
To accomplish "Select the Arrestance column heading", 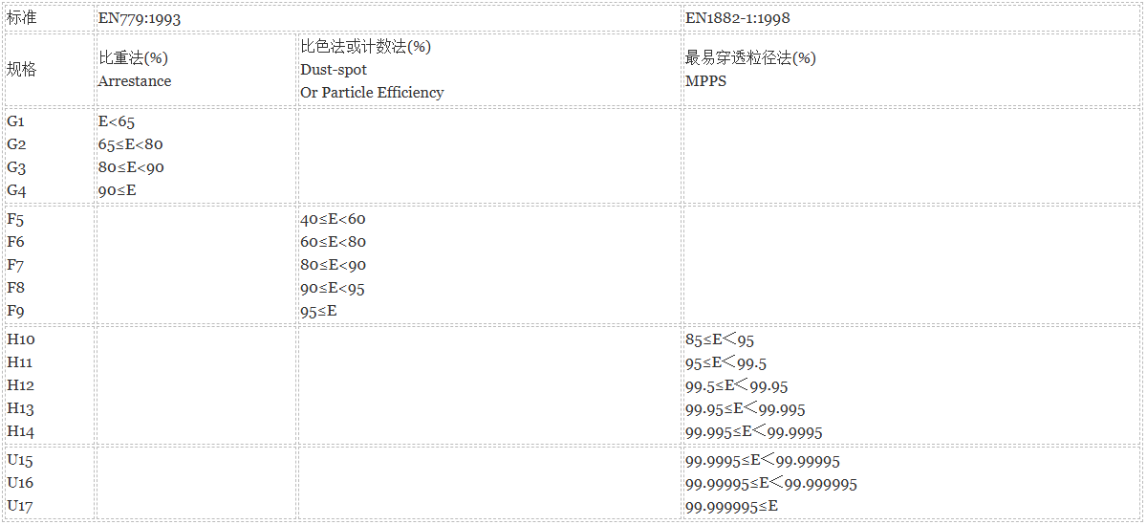I will coord(135,81).
